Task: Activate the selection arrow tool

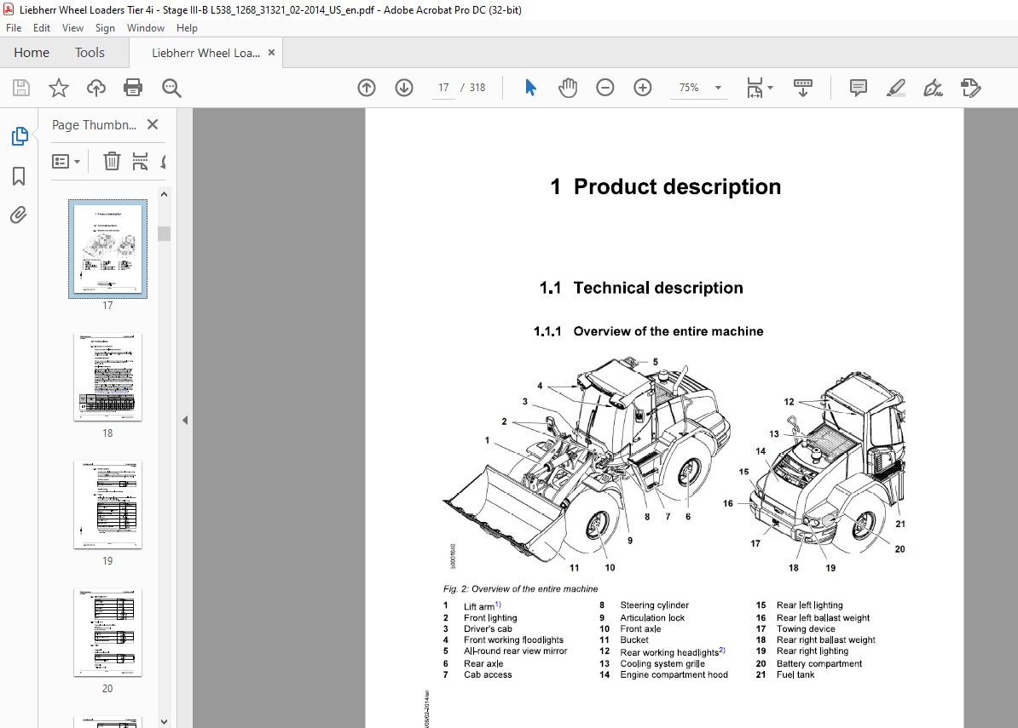Action: click(x=530, y=88)
